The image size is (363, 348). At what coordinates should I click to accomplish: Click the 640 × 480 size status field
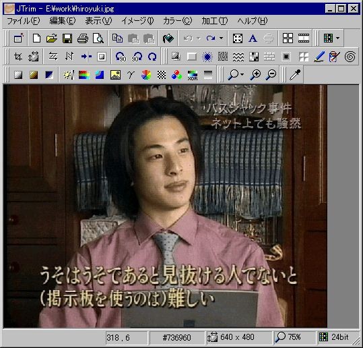tap(238, 337)
